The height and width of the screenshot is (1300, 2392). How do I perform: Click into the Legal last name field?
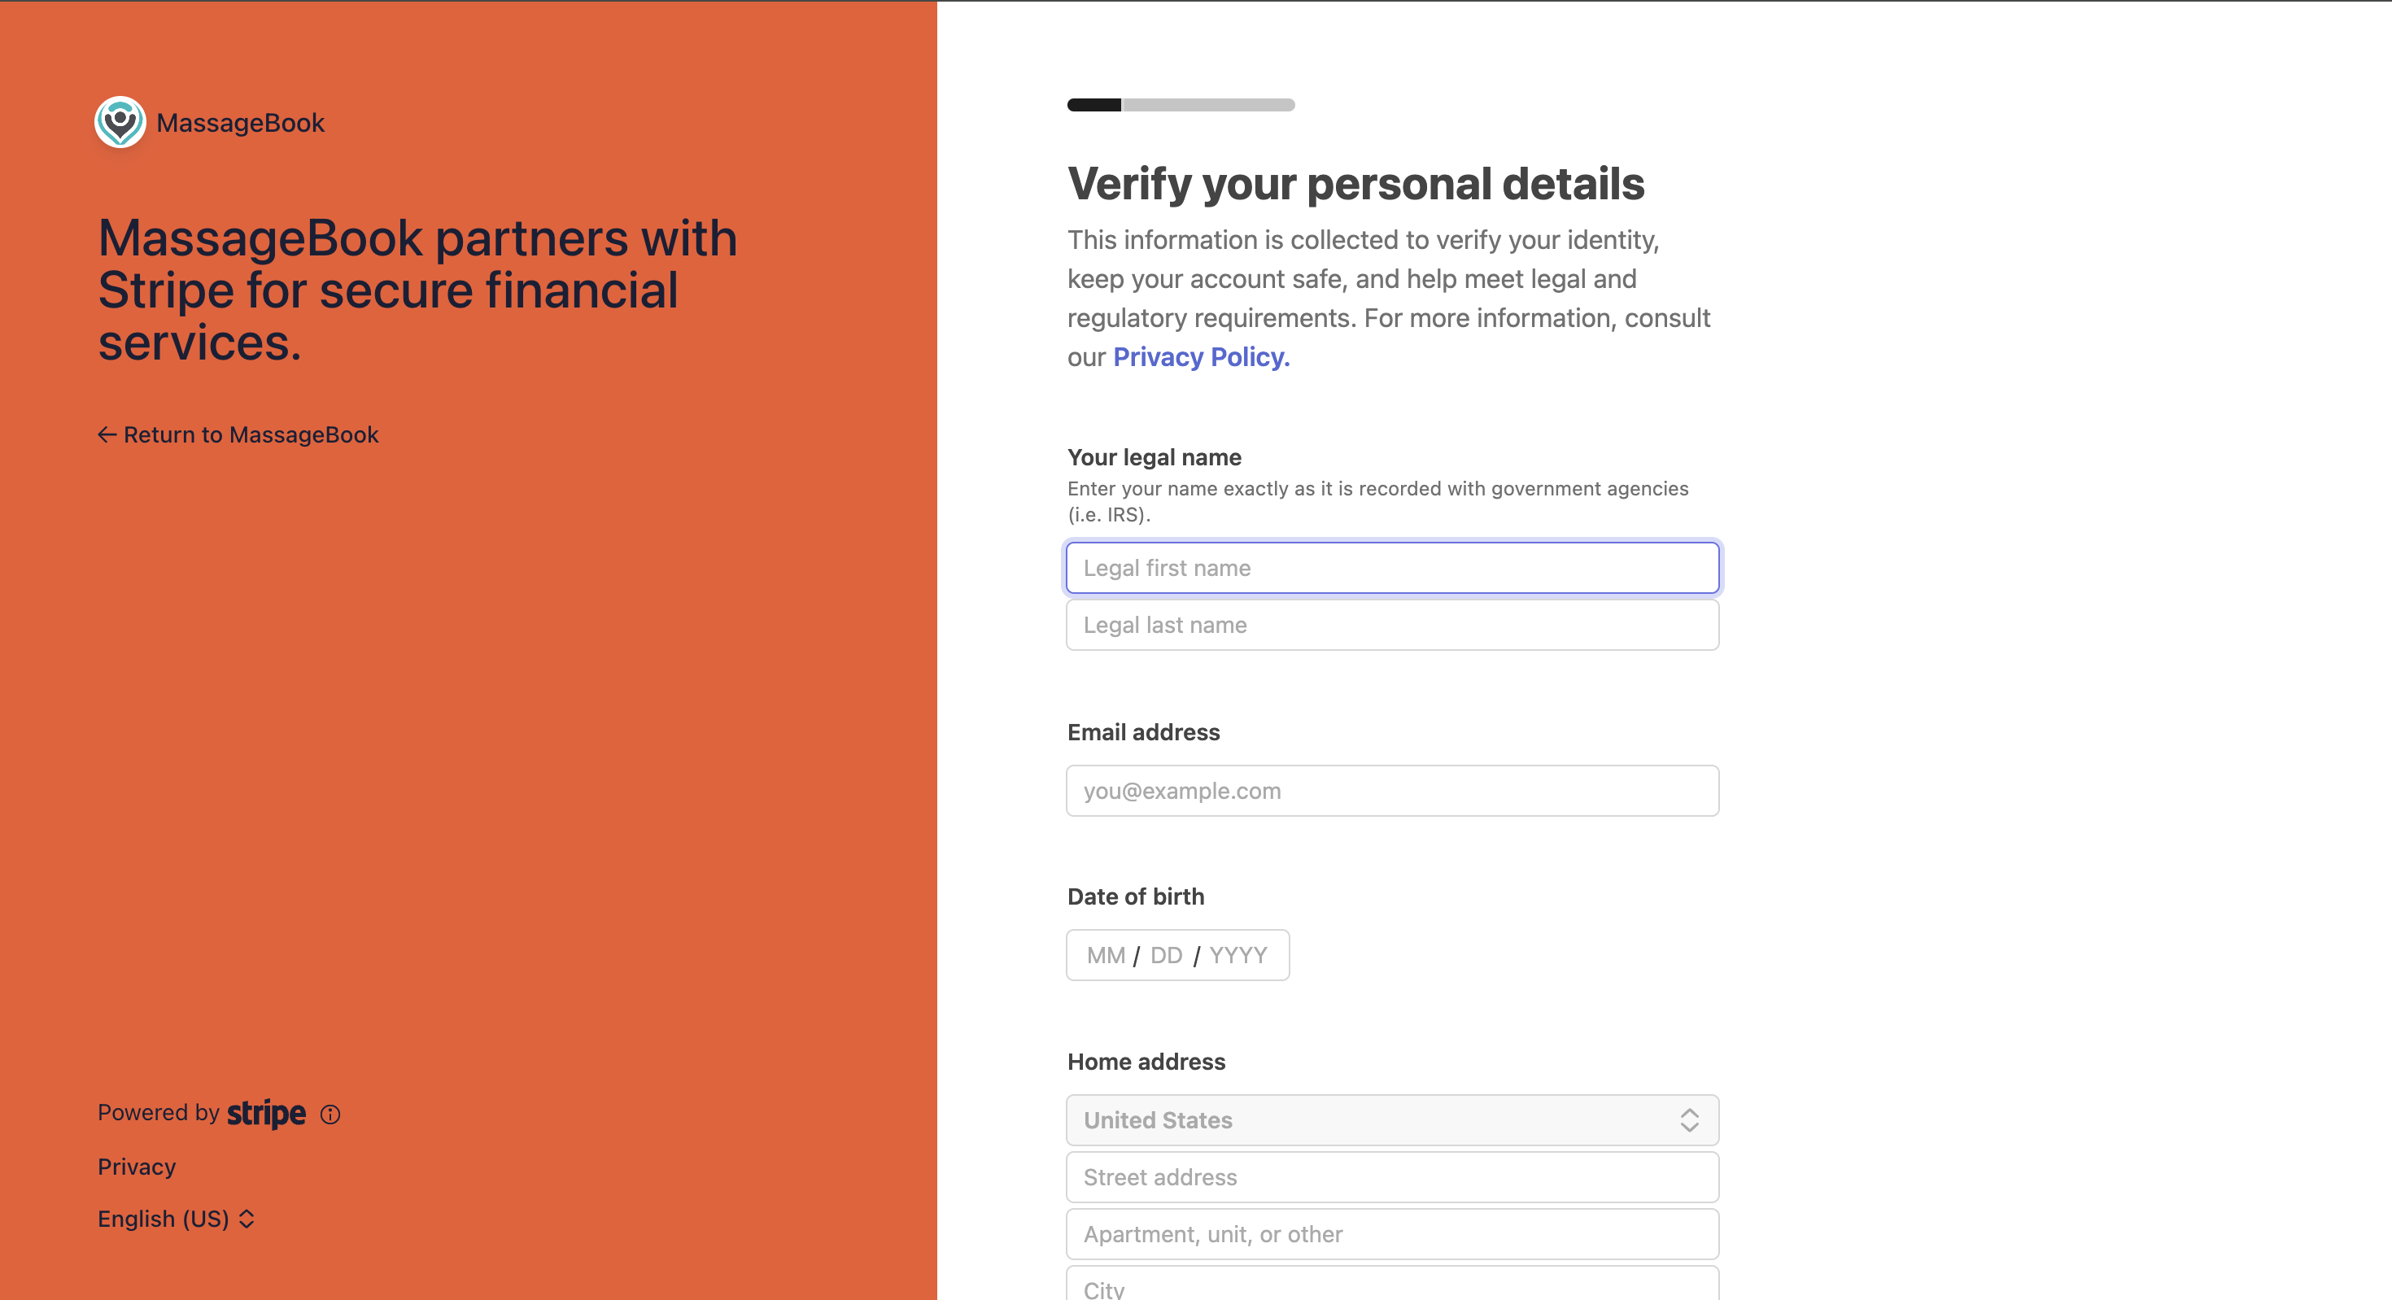(x=1392, y=625)
